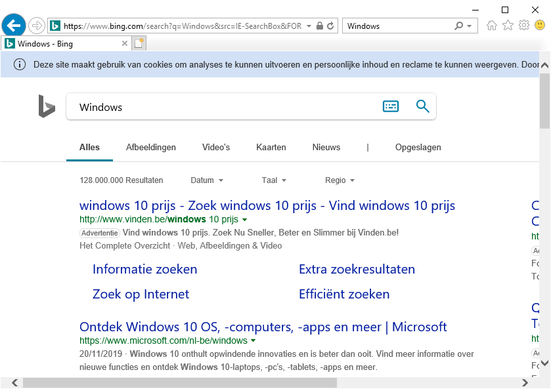Close the Windows - Bing tab

(x=124, y=43)
